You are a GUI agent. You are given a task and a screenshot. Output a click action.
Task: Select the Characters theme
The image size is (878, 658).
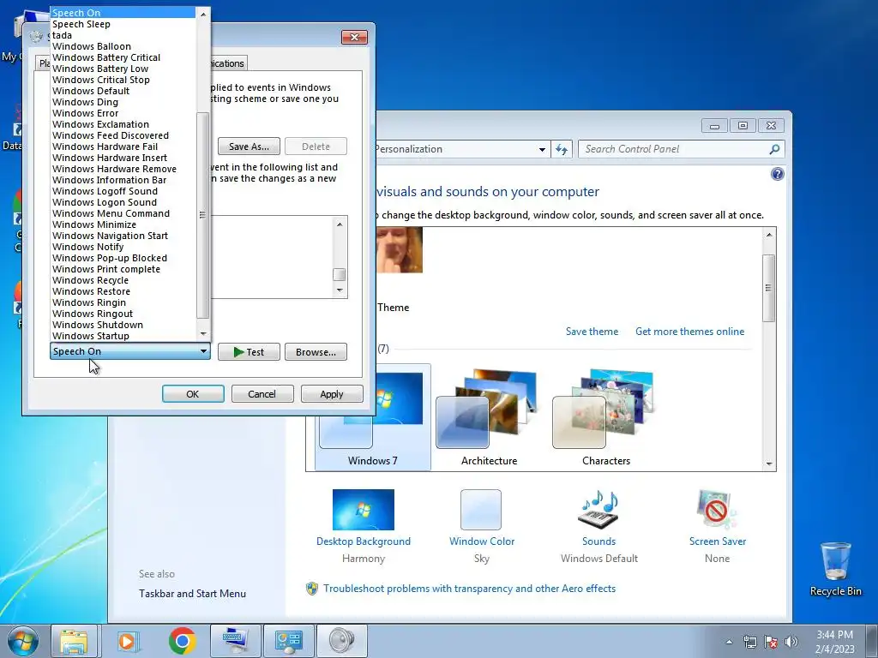606,417
